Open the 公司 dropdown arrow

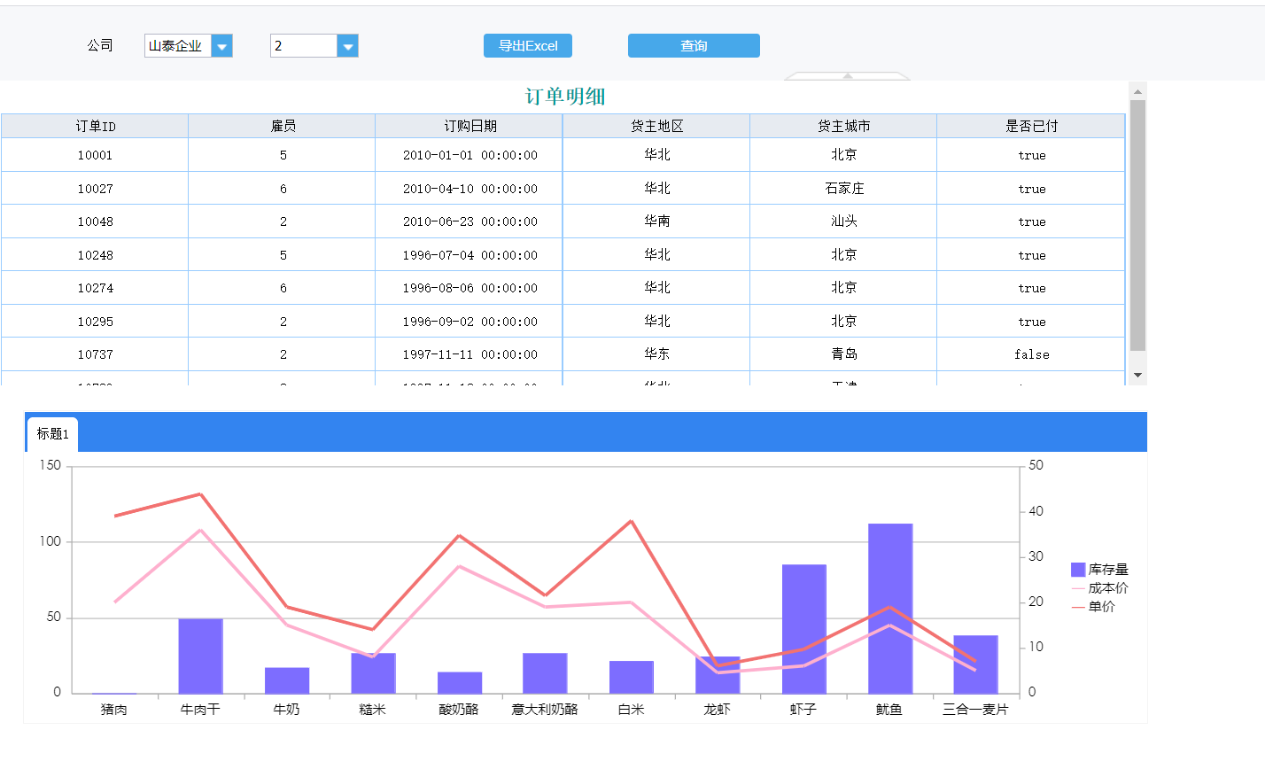pos(222,46)
